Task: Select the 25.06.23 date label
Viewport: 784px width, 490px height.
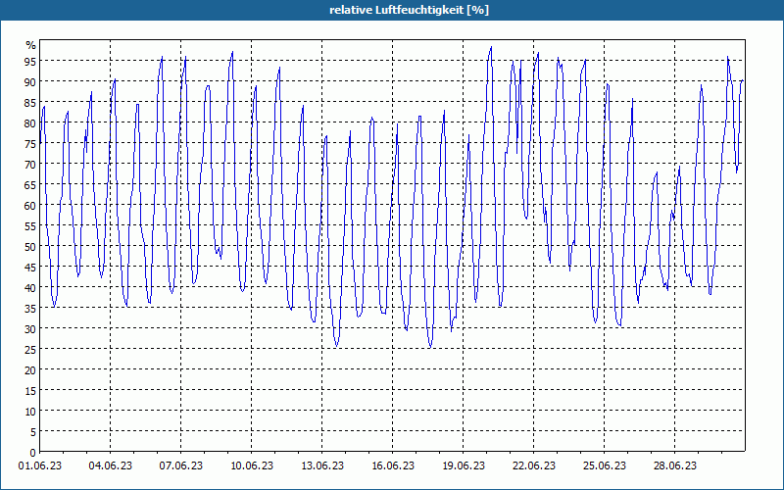Action: tap(604, 466)
